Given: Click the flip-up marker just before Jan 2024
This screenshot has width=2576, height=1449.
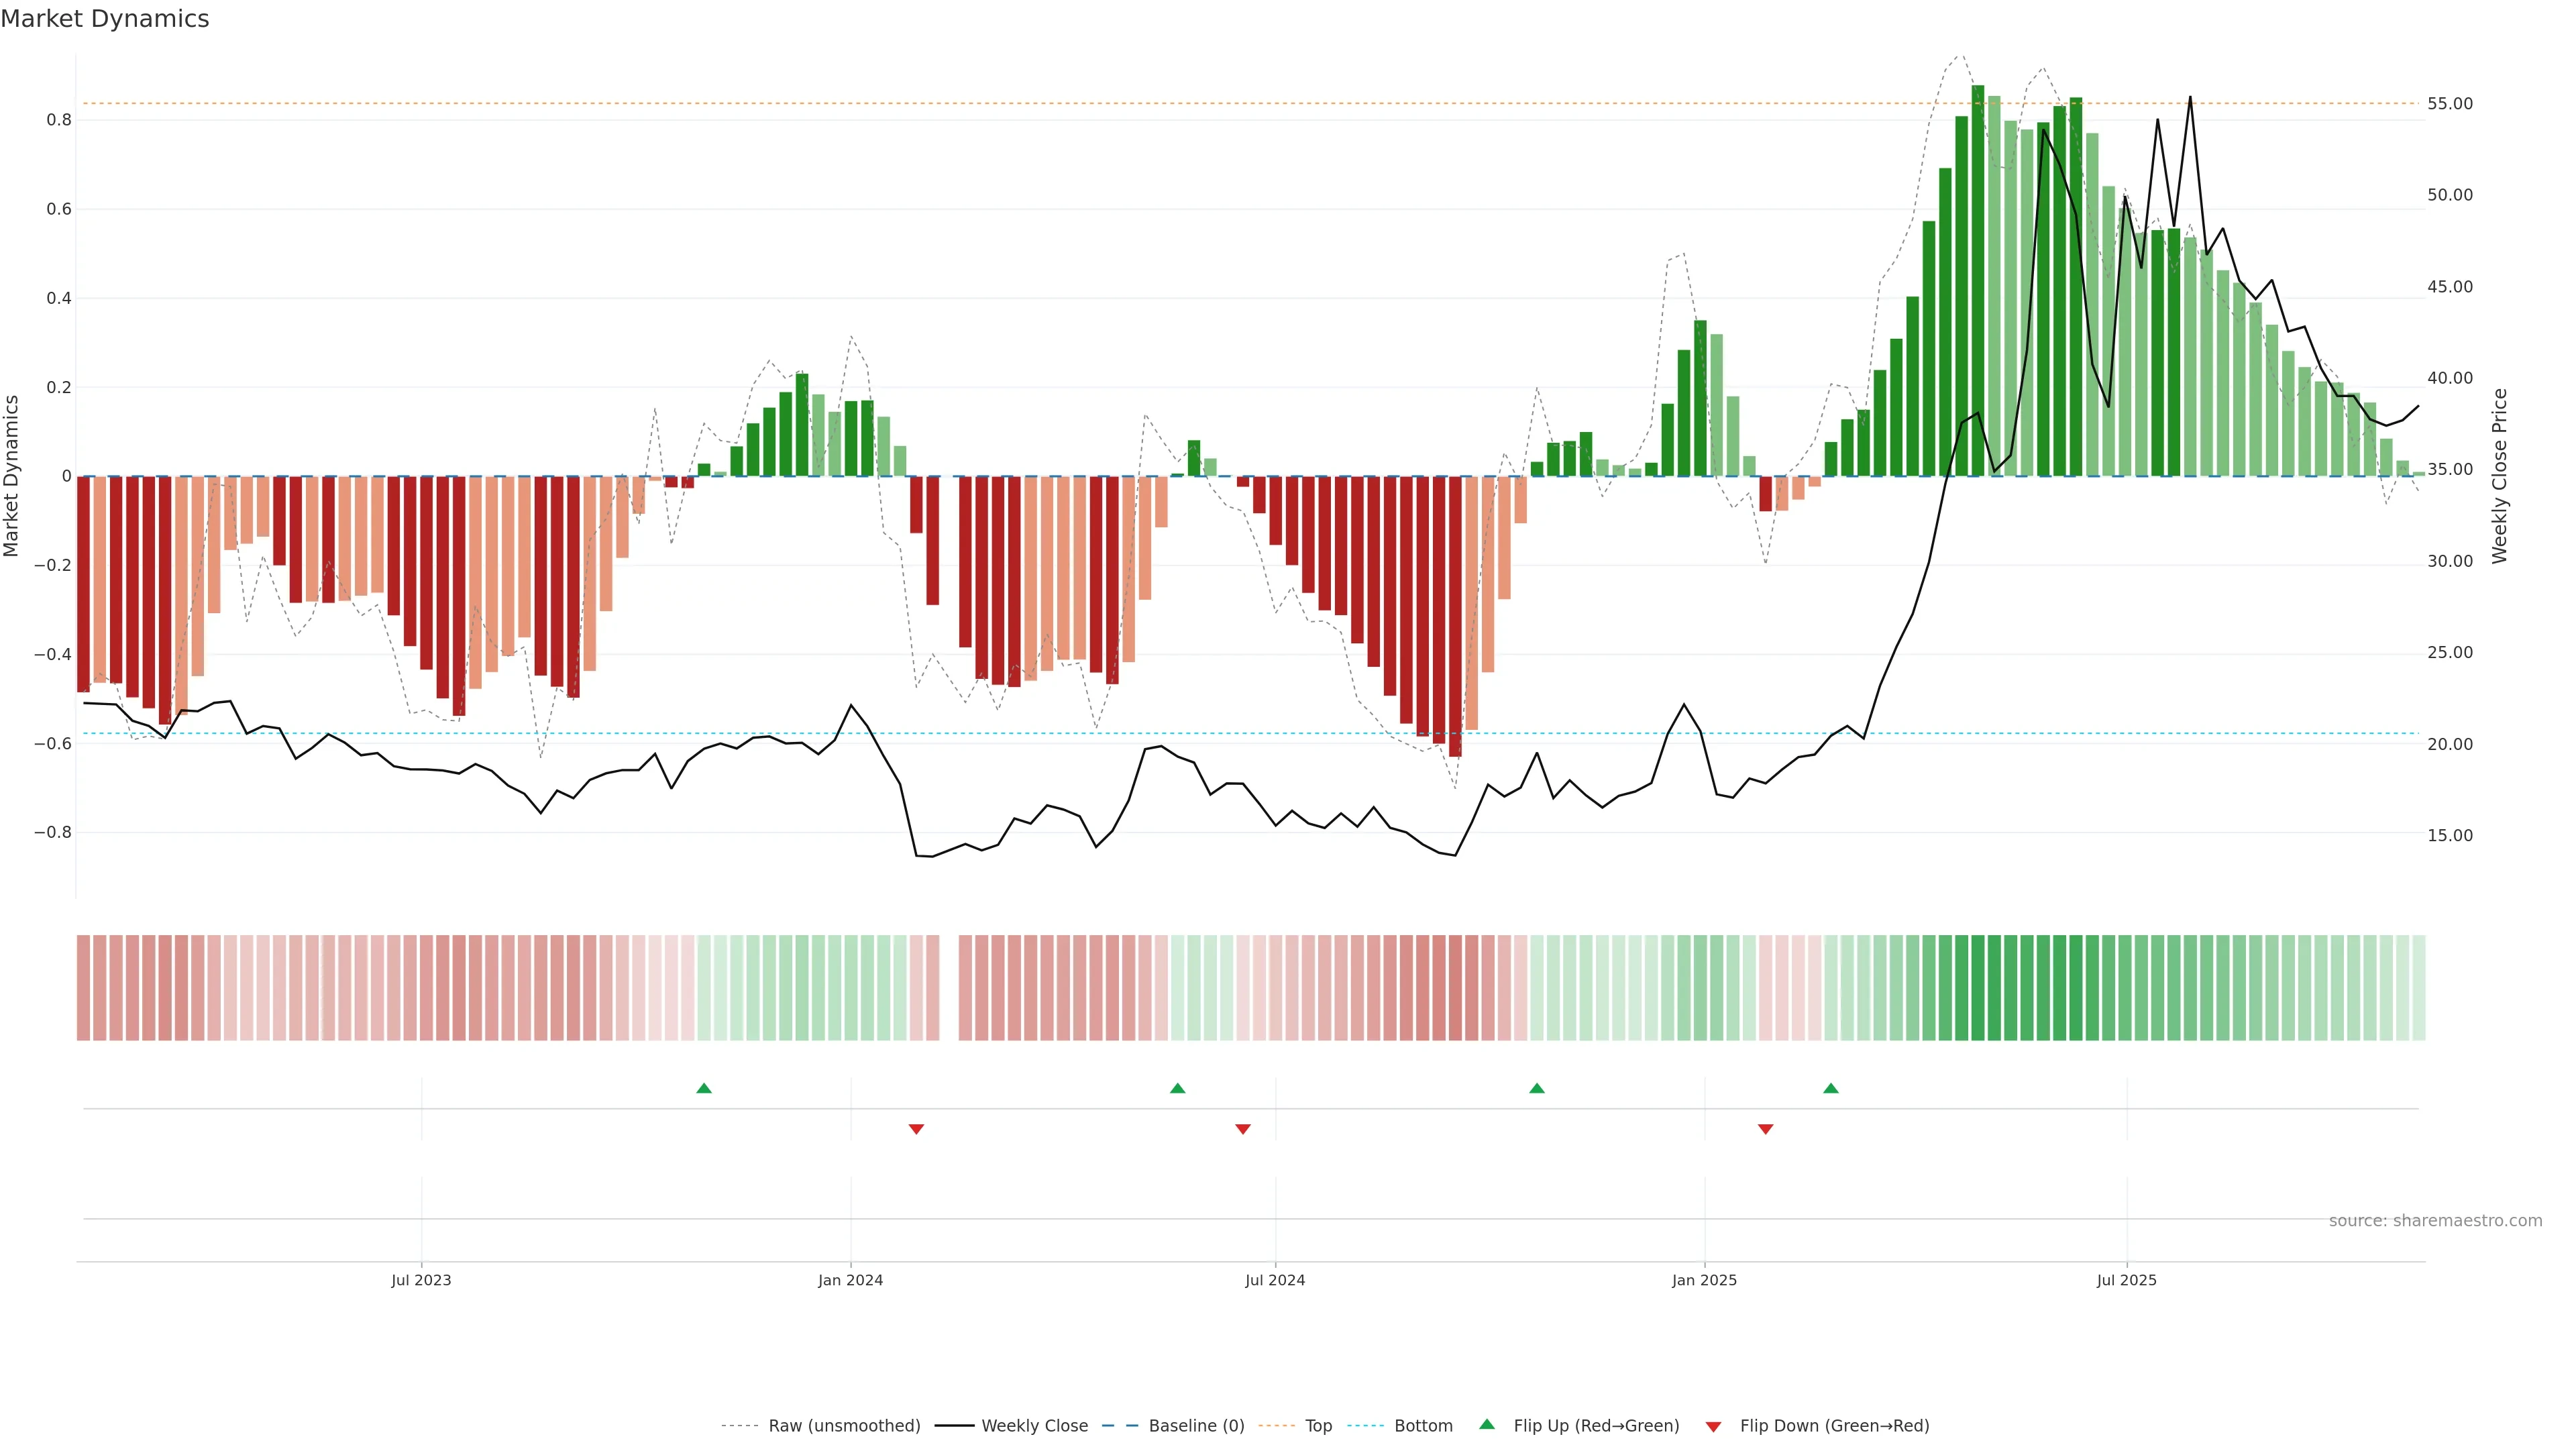Looking at the screenshot, I should (704, 1088).
